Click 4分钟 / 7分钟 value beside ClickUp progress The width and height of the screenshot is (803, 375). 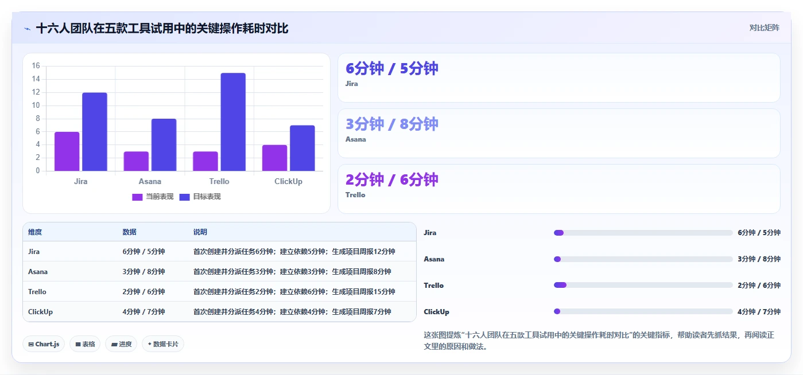click(759, 312)
